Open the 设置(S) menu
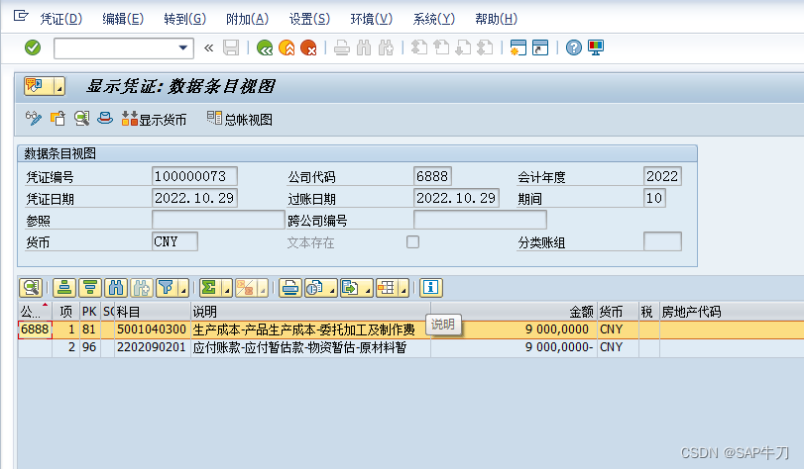 [309, 19]
